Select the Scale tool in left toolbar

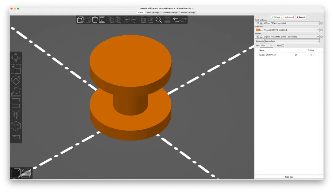pyautogui.click(x=16, y=69)
